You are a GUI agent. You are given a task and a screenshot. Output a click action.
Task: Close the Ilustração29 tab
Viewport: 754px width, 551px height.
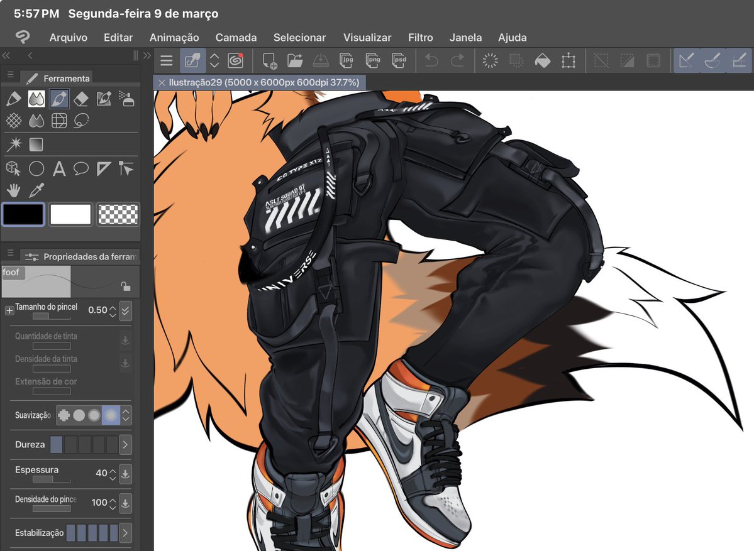[x=162, y=83]
